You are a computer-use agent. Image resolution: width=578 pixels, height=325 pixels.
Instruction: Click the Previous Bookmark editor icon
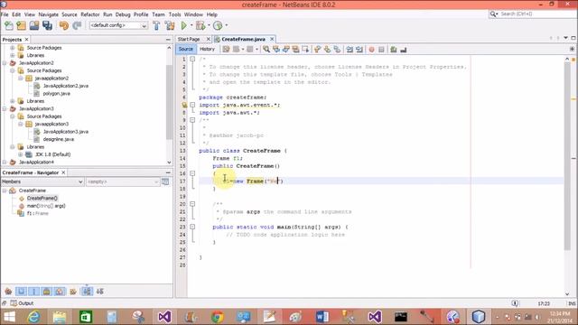(x=317, y=50)
